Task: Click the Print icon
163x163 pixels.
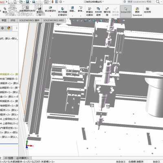Action: (34, 2)
